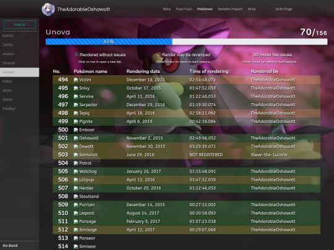Image resolution: width=334 pixels, height=250 pixels.
Task: Click the Time of rendering column header
Action: 209,72
